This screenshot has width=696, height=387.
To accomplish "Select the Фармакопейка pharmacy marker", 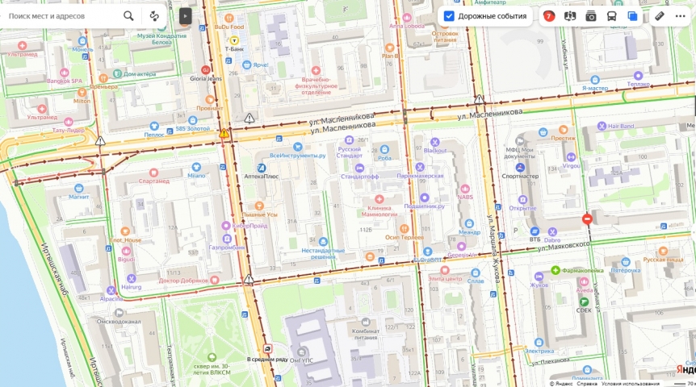I will (555, 270).
